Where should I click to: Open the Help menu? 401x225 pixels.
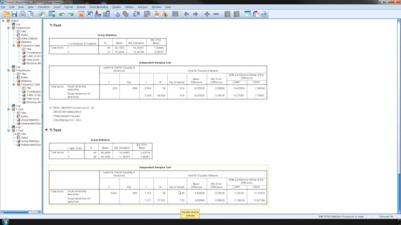[168, 7]
